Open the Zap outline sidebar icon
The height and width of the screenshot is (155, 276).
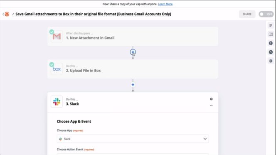pyautogui.click(x=271, y=25)
